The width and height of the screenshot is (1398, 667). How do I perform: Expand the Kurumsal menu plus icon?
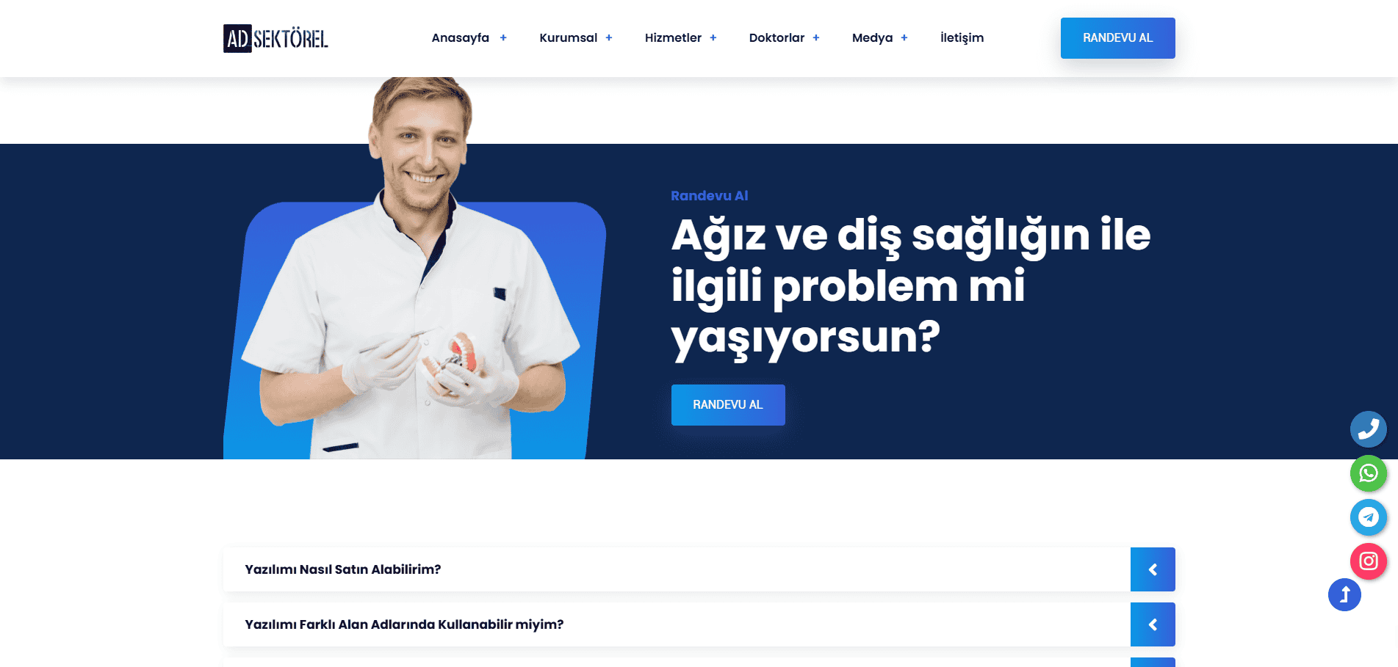tap(609, 38)
